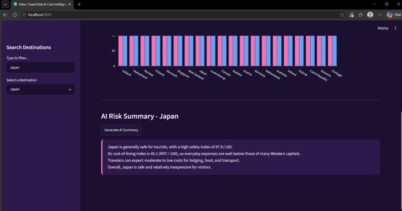Select the cost-of-living index 46.1 sentence
The image size is (402, 211).
204,154
